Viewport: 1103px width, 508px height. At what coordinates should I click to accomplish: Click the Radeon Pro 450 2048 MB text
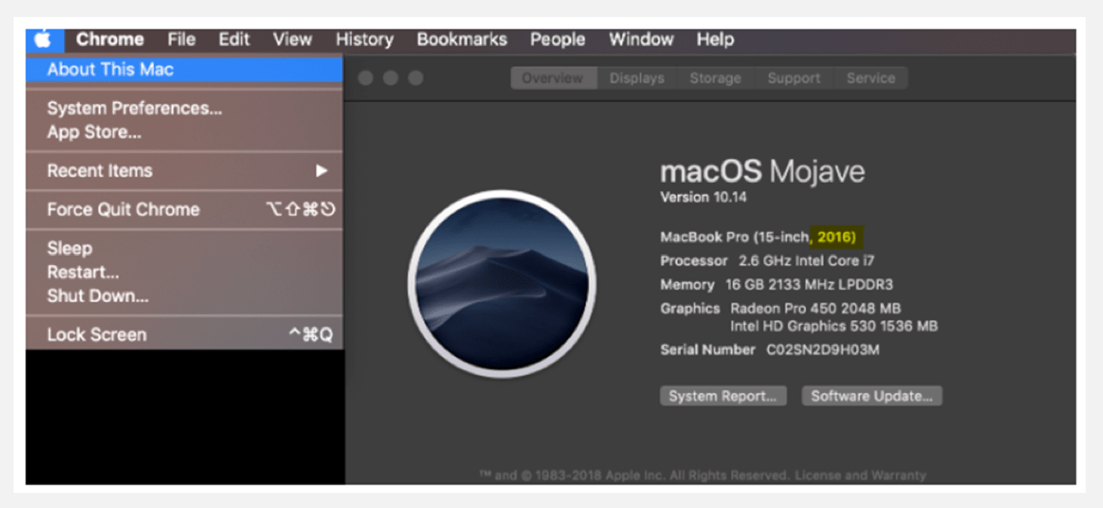coord(816,308)
